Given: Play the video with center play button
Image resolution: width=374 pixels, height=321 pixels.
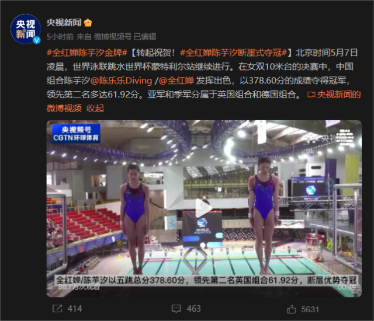Looking at the screenshot, I should pyautogui.click(x=203, y=208).
